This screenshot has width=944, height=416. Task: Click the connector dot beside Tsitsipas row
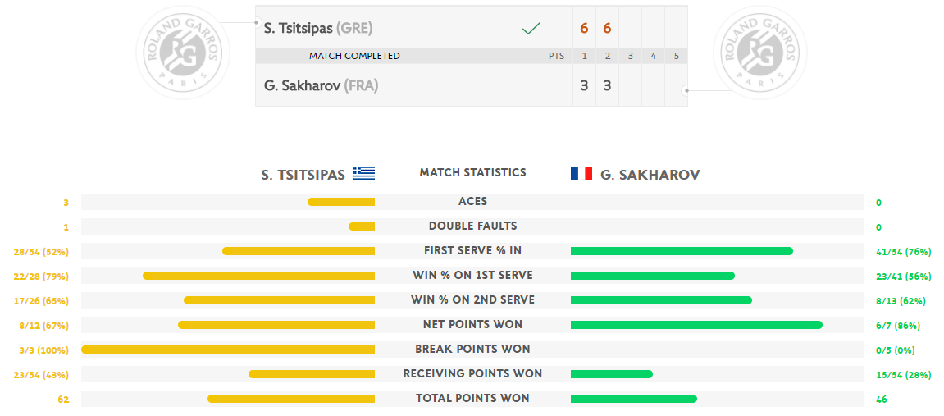pos(258,23)
